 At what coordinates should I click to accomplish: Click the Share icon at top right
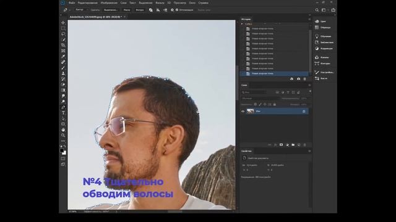pyautogui.click(x=333, y=10)
